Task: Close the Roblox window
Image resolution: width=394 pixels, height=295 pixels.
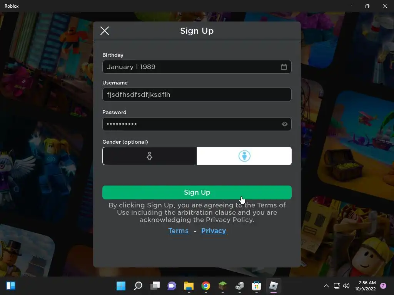Action: pos(385,6)
